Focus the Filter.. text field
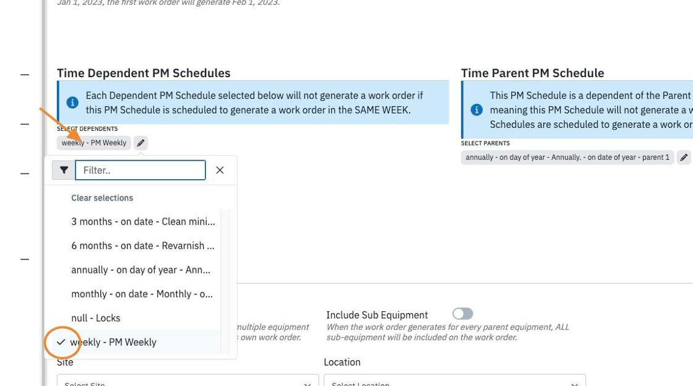Viewport: 693px width, 386px height. pyautogui.click(x=140, y=170)
